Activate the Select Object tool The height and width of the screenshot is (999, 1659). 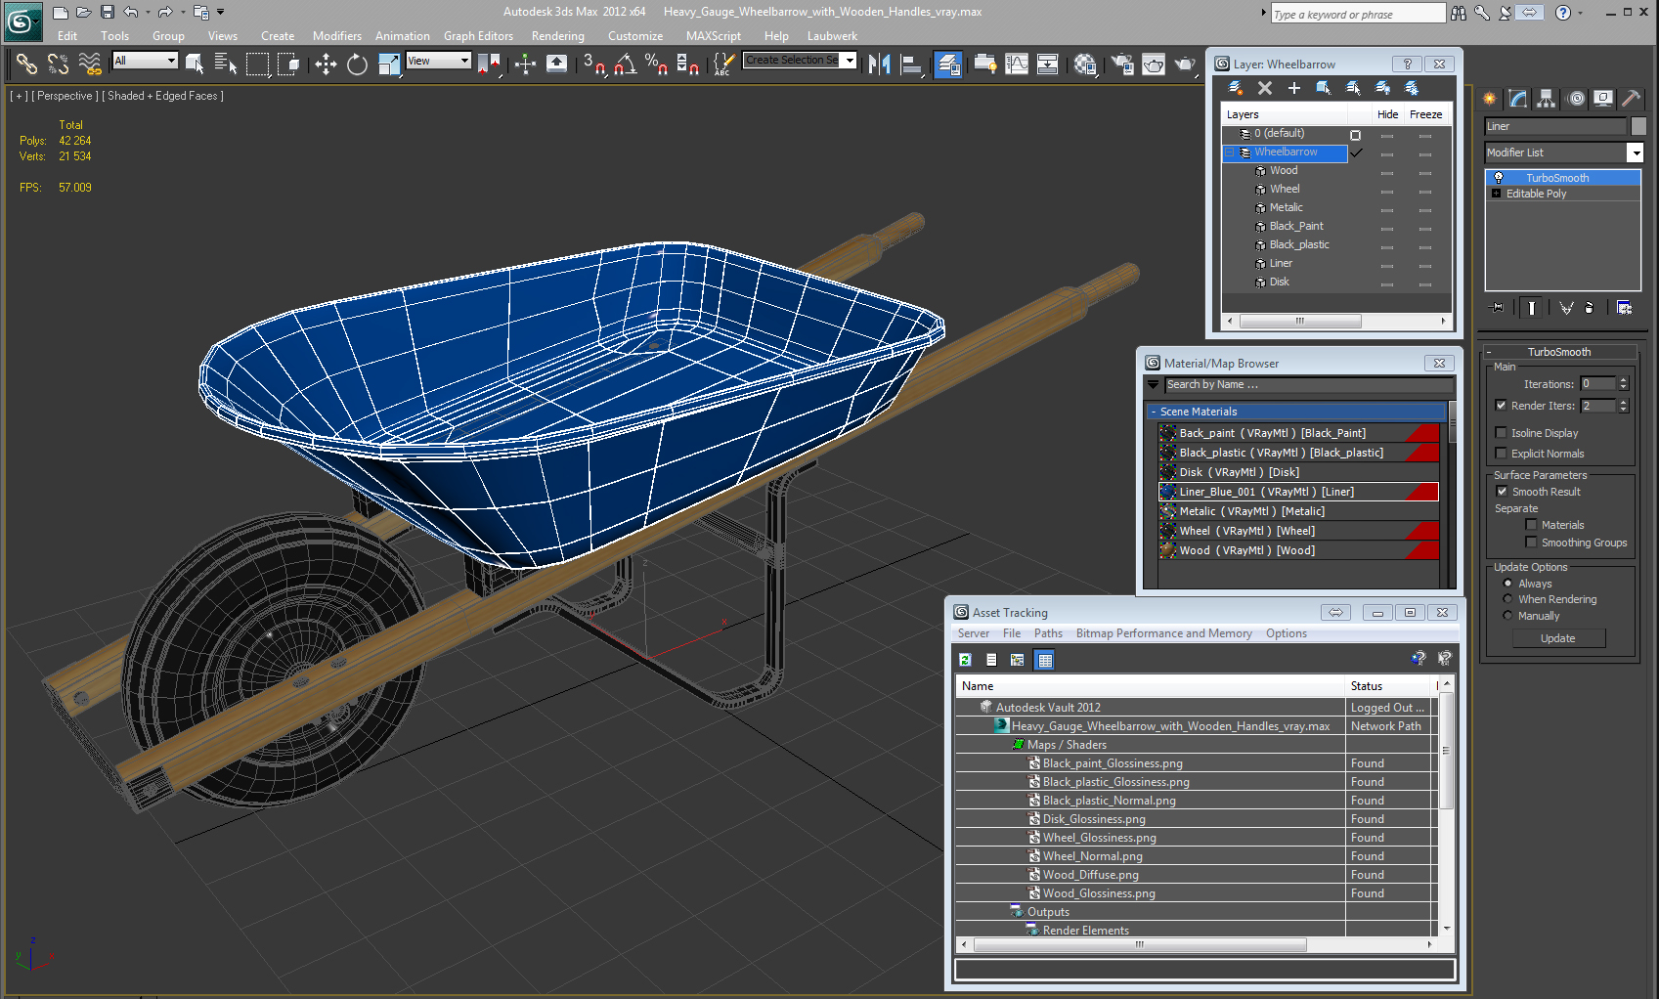[194, 65]
